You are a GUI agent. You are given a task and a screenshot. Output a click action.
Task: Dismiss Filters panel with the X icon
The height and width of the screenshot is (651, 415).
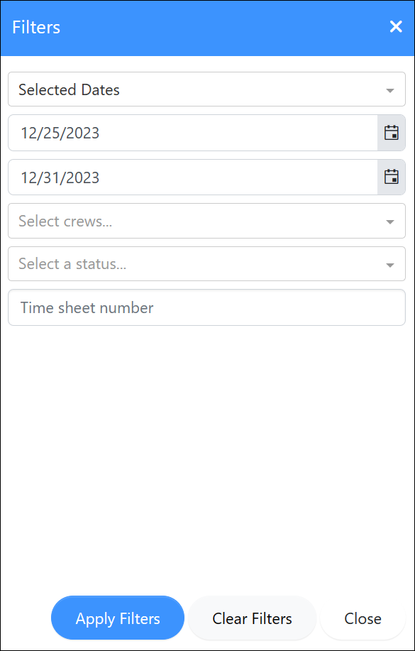tap(396, 27)
